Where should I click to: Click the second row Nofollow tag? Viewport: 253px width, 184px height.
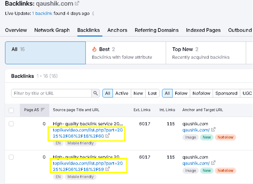[225, 171]
